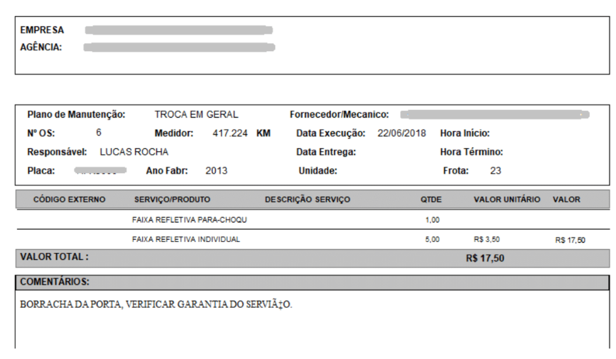Click the Ano Fabr value 2013

pyautogui.click(x=216, y=171)
